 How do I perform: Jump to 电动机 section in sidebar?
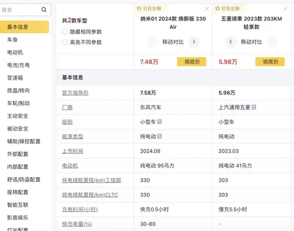coord(15,52)
